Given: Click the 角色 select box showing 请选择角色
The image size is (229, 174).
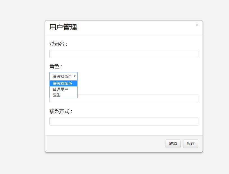Looking at the screenshot, I should [64, 76].
